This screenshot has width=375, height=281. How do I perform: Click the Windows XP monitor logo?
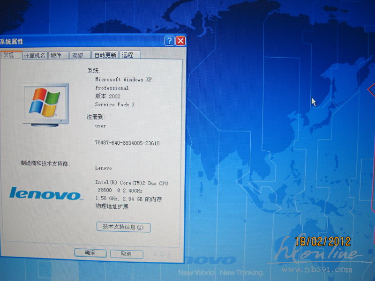click(45, 104)
